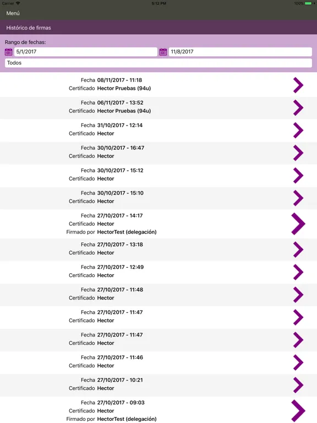Open chevron for 27/10/2017 - 14:17 entry

(298, 224)
